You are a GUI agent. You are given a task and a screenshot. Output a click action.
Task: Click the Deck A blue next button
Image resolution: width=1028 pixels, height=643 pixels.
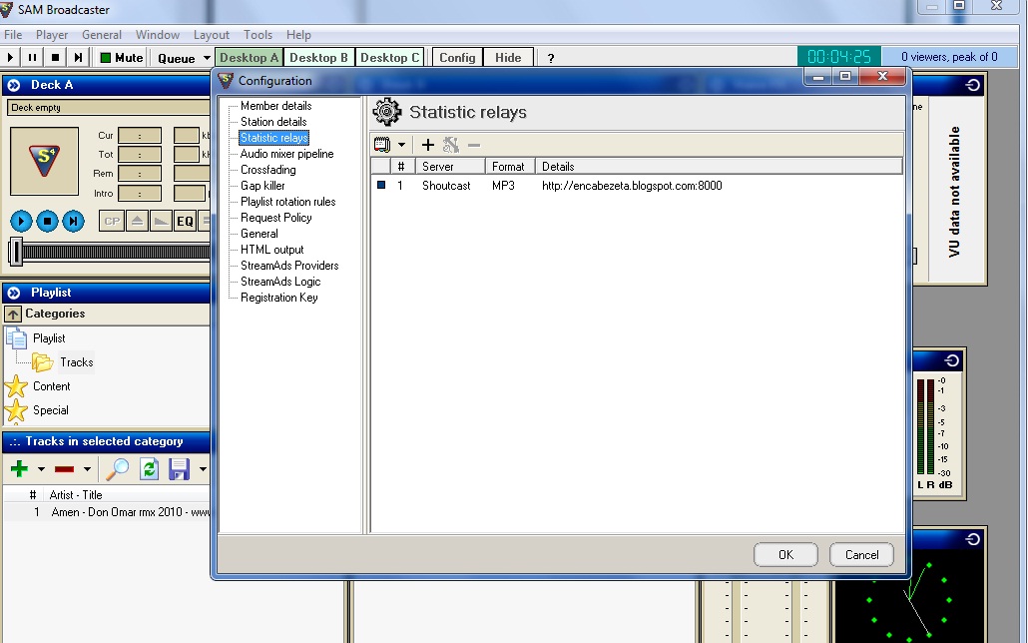pyautogui.click(x=74, y=221)
